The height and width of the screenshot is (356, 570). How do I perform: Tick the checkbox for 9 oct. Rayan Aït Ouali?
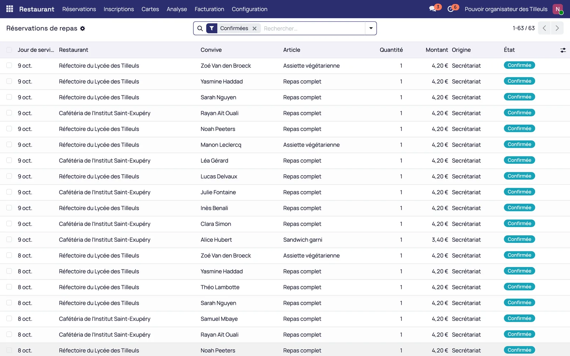click(x=9, y=113)
